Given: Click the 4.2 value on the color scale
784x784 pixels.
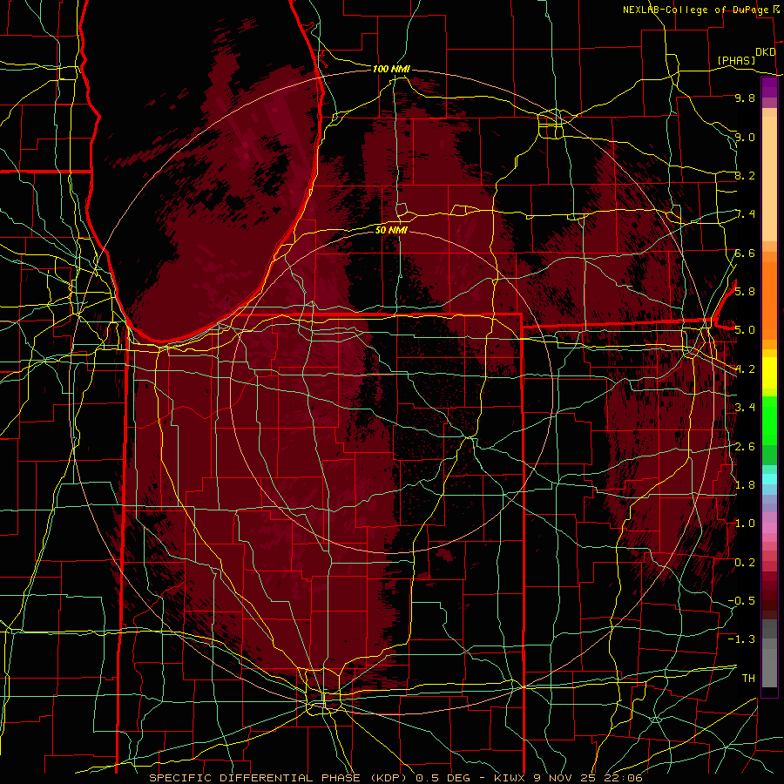Looking at the screenshot, I should pos(745,369).
